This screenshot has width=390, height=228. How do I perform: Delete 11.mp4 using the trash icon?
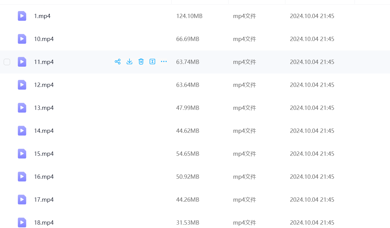[x=141, y=62]
